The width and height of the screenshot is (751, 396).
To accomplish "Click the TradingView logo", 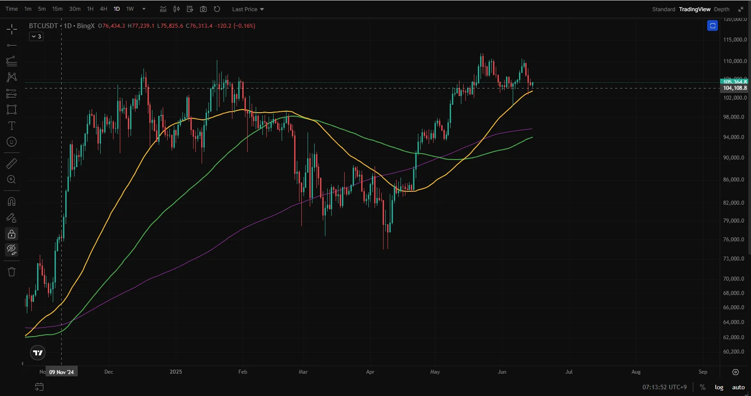I will (x=38, y=353).
